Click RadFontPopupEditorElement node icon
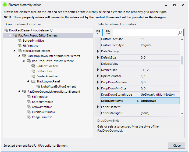 [15, 35]
